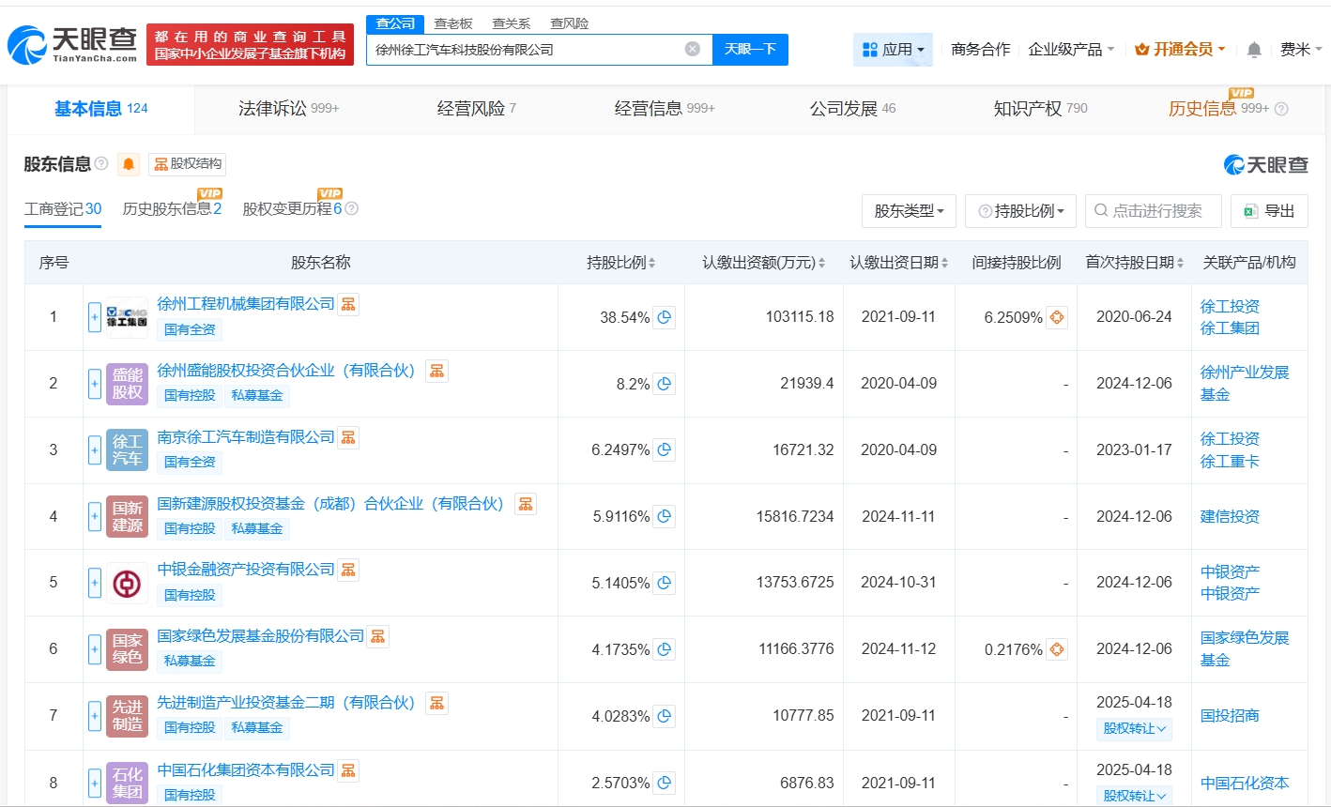View shareholding pie icon for 4.0283%
The width and height of the screenshot is (1331, 807).
664,716
